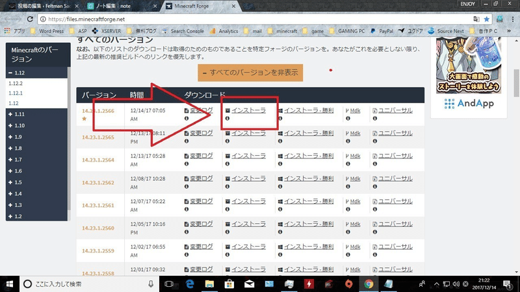Open the GAMING PC bookmark folder
The height and width of the screenshot is (292, 520).
coord(347,31)
